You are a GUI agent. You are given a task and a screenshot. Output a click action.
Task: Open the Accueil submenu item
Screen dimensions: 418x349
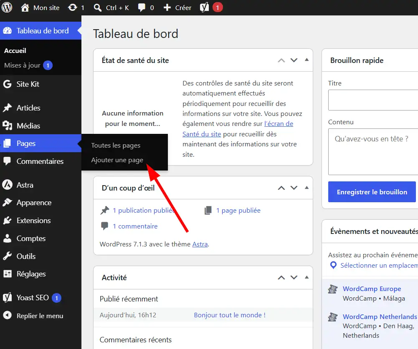[15, 50]
